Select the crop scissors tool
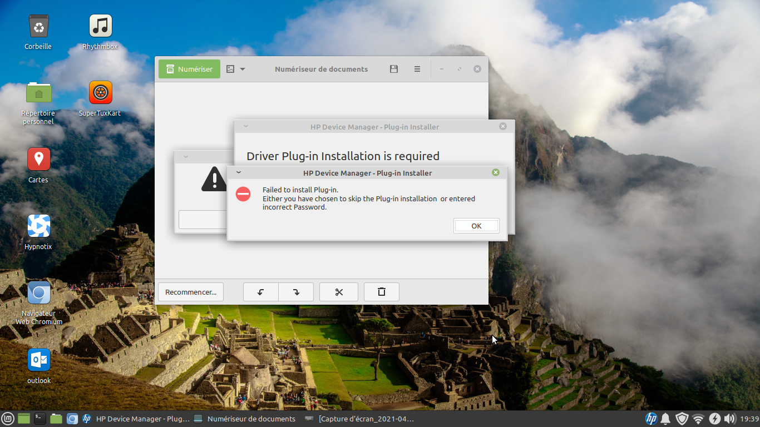Screen dimensions: 760x427 [339, 292]
